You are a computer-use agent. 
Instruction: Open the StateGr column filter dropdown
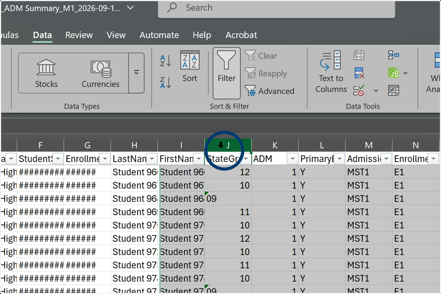(245, 159)
